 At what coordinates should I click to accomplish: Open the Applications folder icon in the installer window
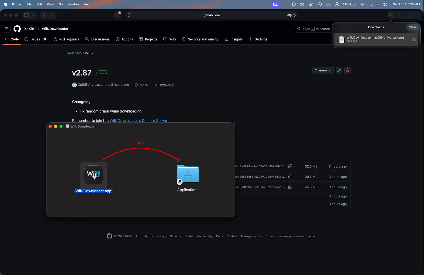point(188,174)
